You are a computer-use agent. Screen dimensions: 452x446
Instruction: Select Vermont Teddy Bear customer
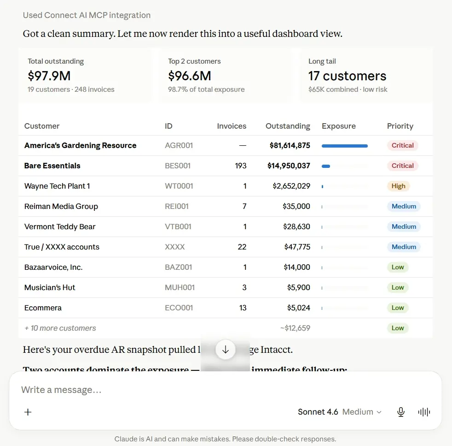coord(60,226)
